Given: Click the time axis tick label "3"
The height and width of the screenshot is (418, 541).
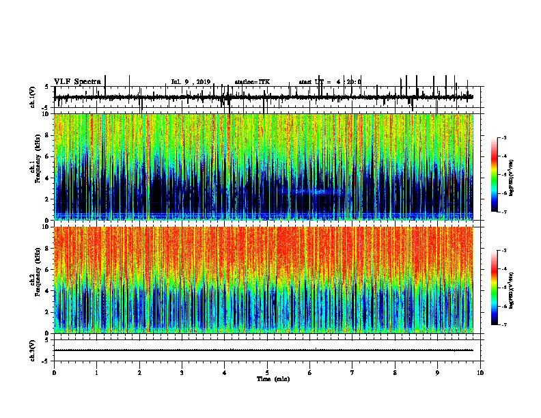Looking at the screenshot, I should [x=182, y=373].
